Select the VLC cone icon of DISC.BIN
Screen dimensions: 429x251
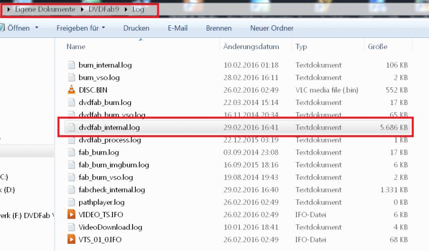71,90
